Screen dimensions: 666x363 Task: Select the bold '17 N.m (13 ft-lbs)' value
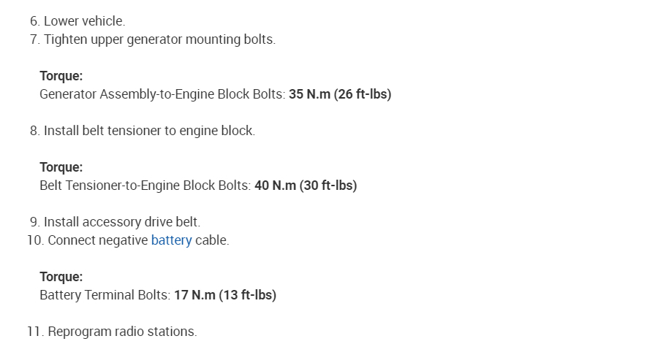pyautogui.click(x=225, y=295)
